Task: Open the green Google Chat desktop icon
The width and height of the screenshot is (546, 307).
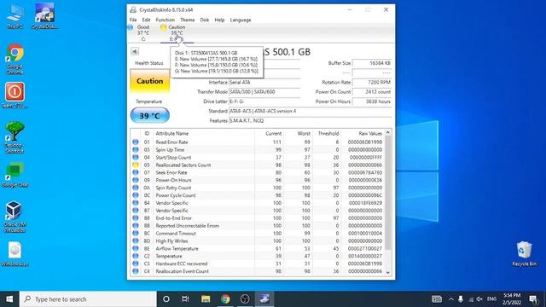Action: [15, 175]
